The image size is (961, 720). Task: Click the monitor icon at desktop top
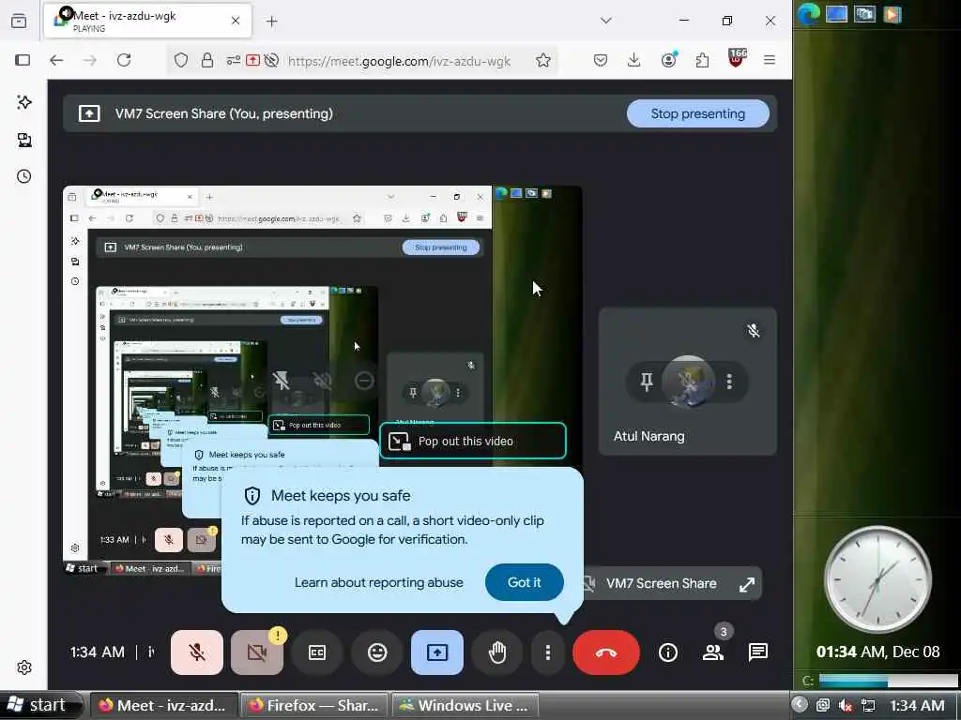point(836,13)
